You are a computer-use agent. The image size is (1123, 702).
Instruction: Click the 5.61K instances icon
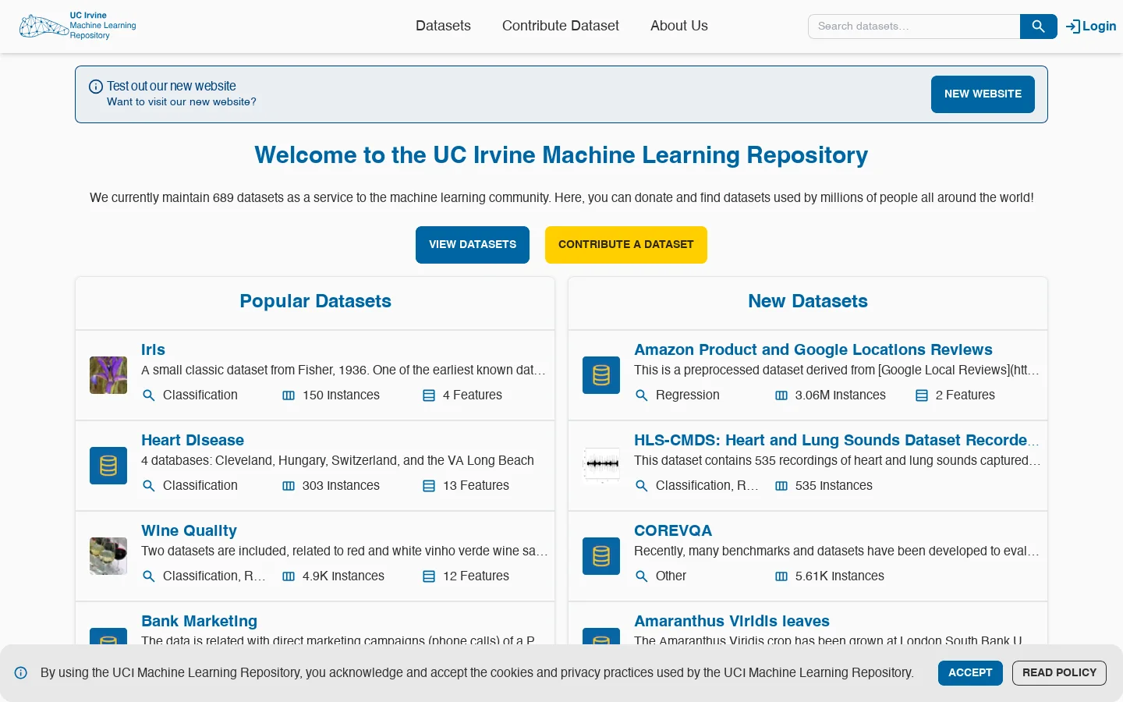pos(781,576)
